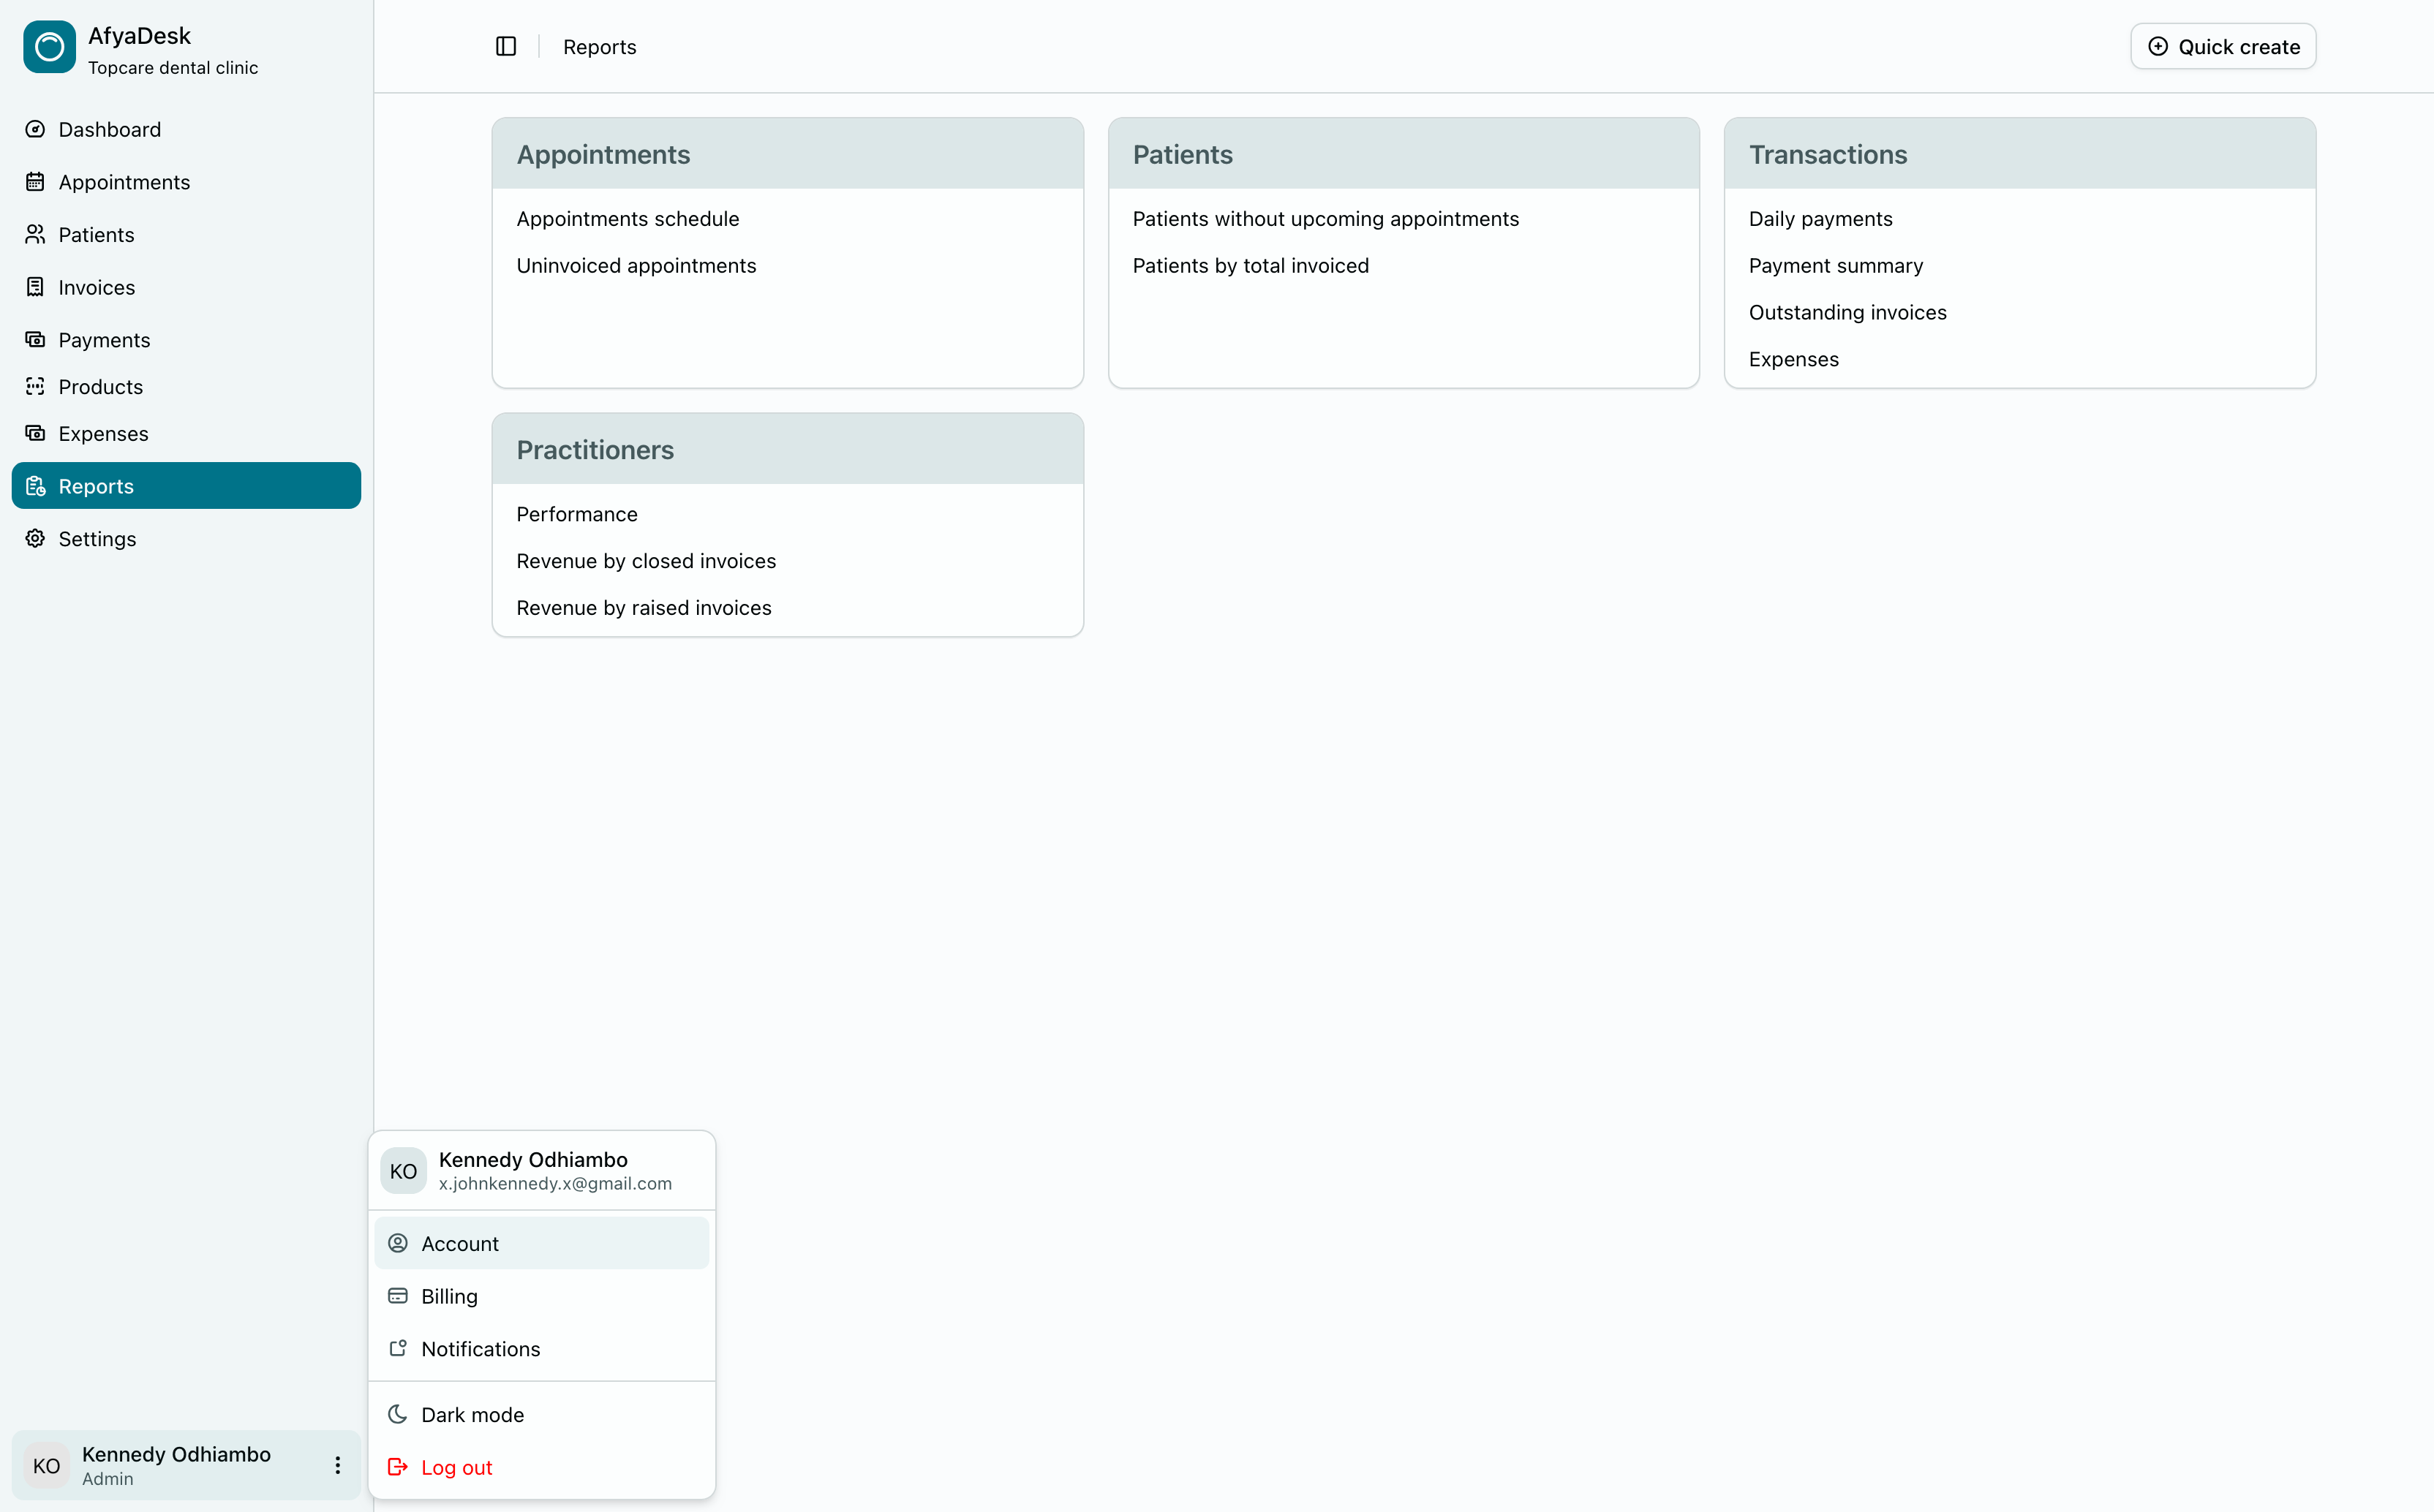The width and height of the screenshot is (2434, 1512).
Task: Open Outstanding invoices report
Action: [1847, 312]
